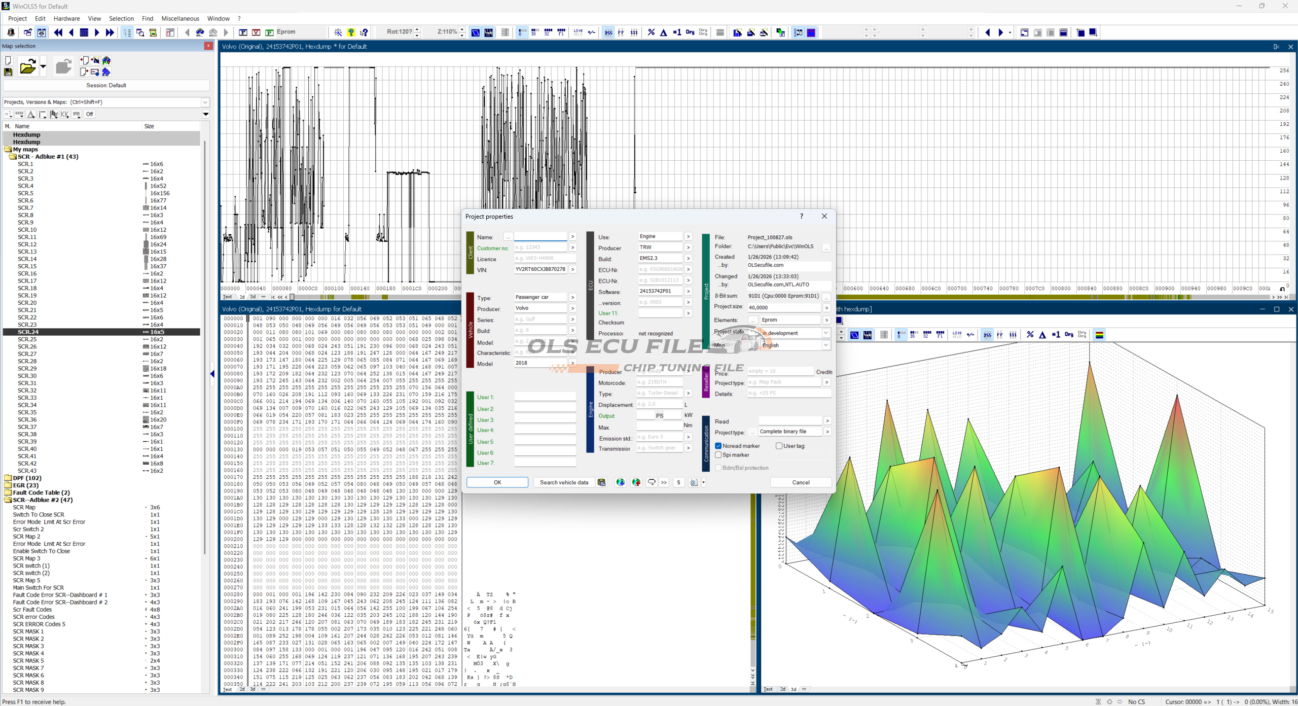Image resolution: width=1298 pixels, height=706 pixels.
Task: Click the VIN input field
Action: click(x=540, y=270)
